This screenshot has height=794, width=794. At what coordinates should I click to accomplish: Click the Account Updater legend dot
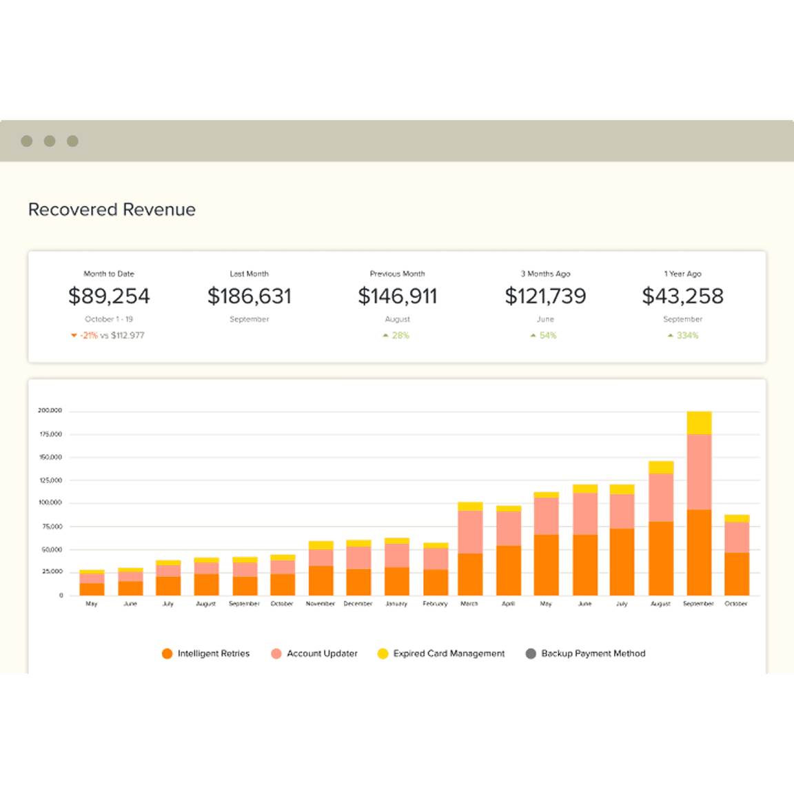coord(275,653)
